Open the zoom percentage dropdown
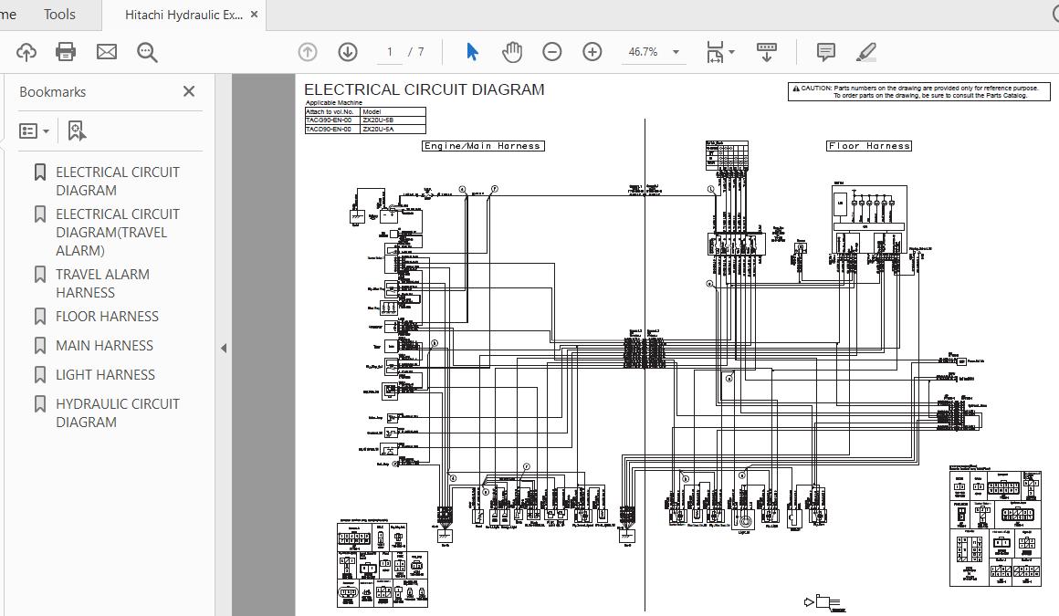This screenshot has width=1059, height=616. pos(676,52)
